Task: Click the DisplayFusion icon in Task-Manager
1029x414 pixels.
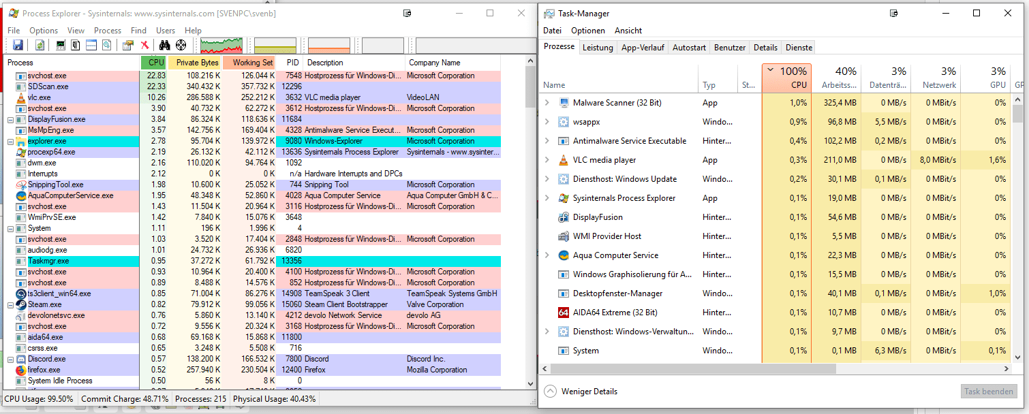Action: pyautogui.click(x=564, y=217)
